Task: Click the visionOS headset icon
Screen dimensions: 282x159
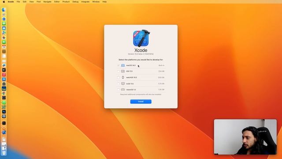Action: [123, 90]
